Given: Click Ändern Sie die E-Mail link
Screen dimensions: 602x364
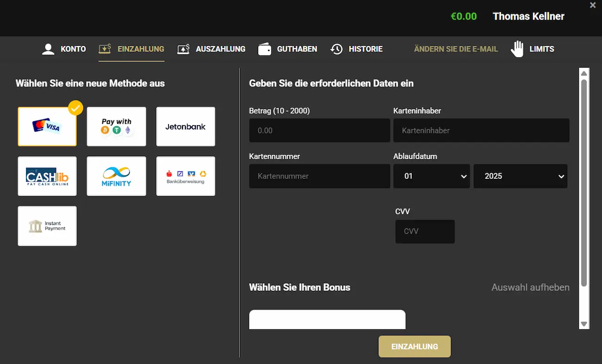Looking at the screenshot, I should [x=456, y=49].
